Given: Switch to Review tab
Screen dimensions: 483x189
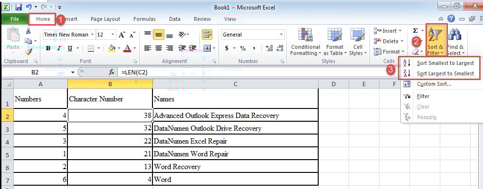Looking at the screenshot, I should coord(202,19).
